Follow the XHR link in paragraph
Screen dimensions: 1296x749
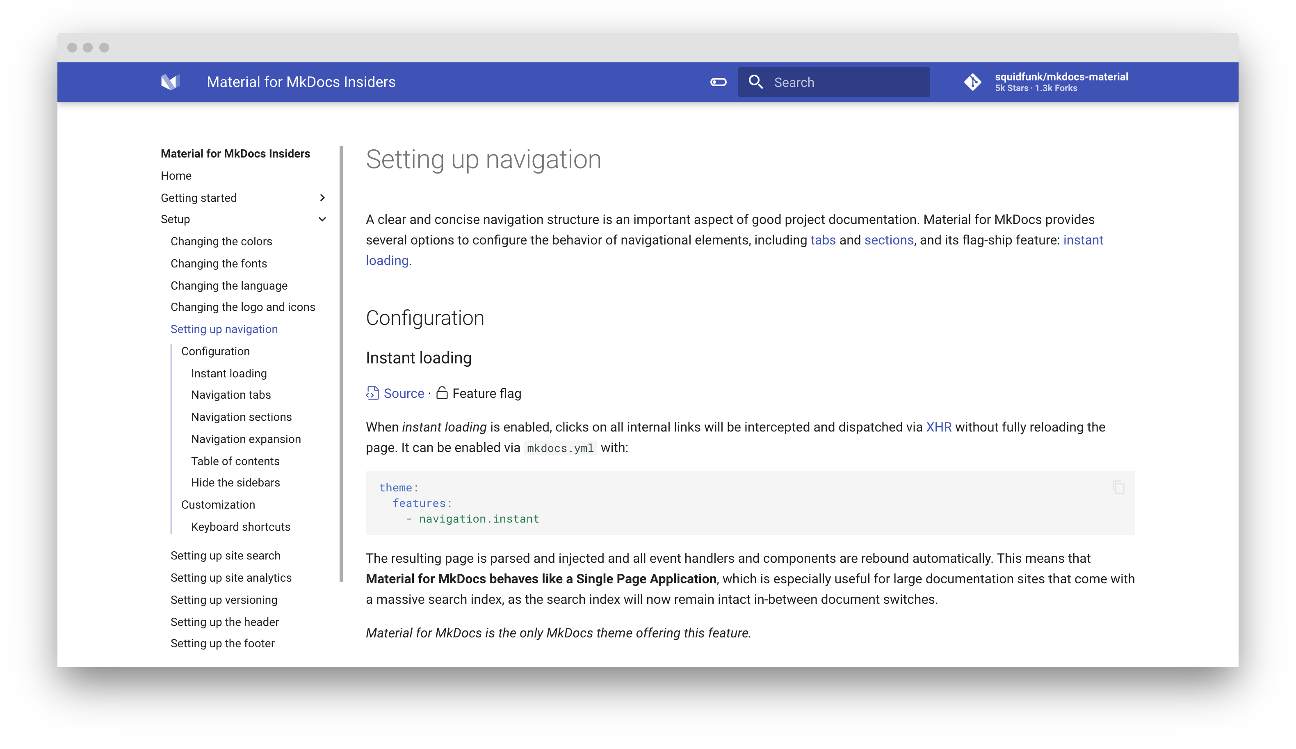point(938,427)
